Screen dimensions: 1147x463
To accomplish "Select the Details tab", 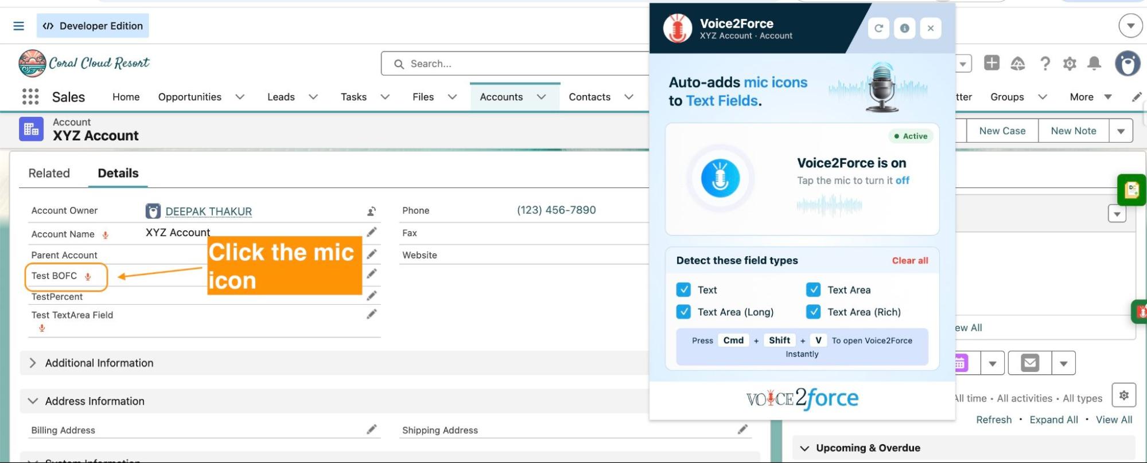I will click(118, 173).
